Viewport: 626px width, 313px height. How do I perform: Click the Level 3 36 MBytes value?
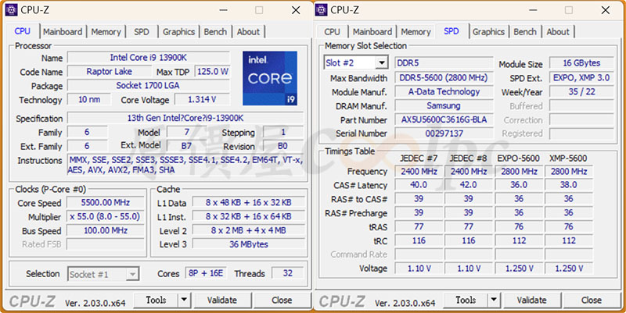248,244
